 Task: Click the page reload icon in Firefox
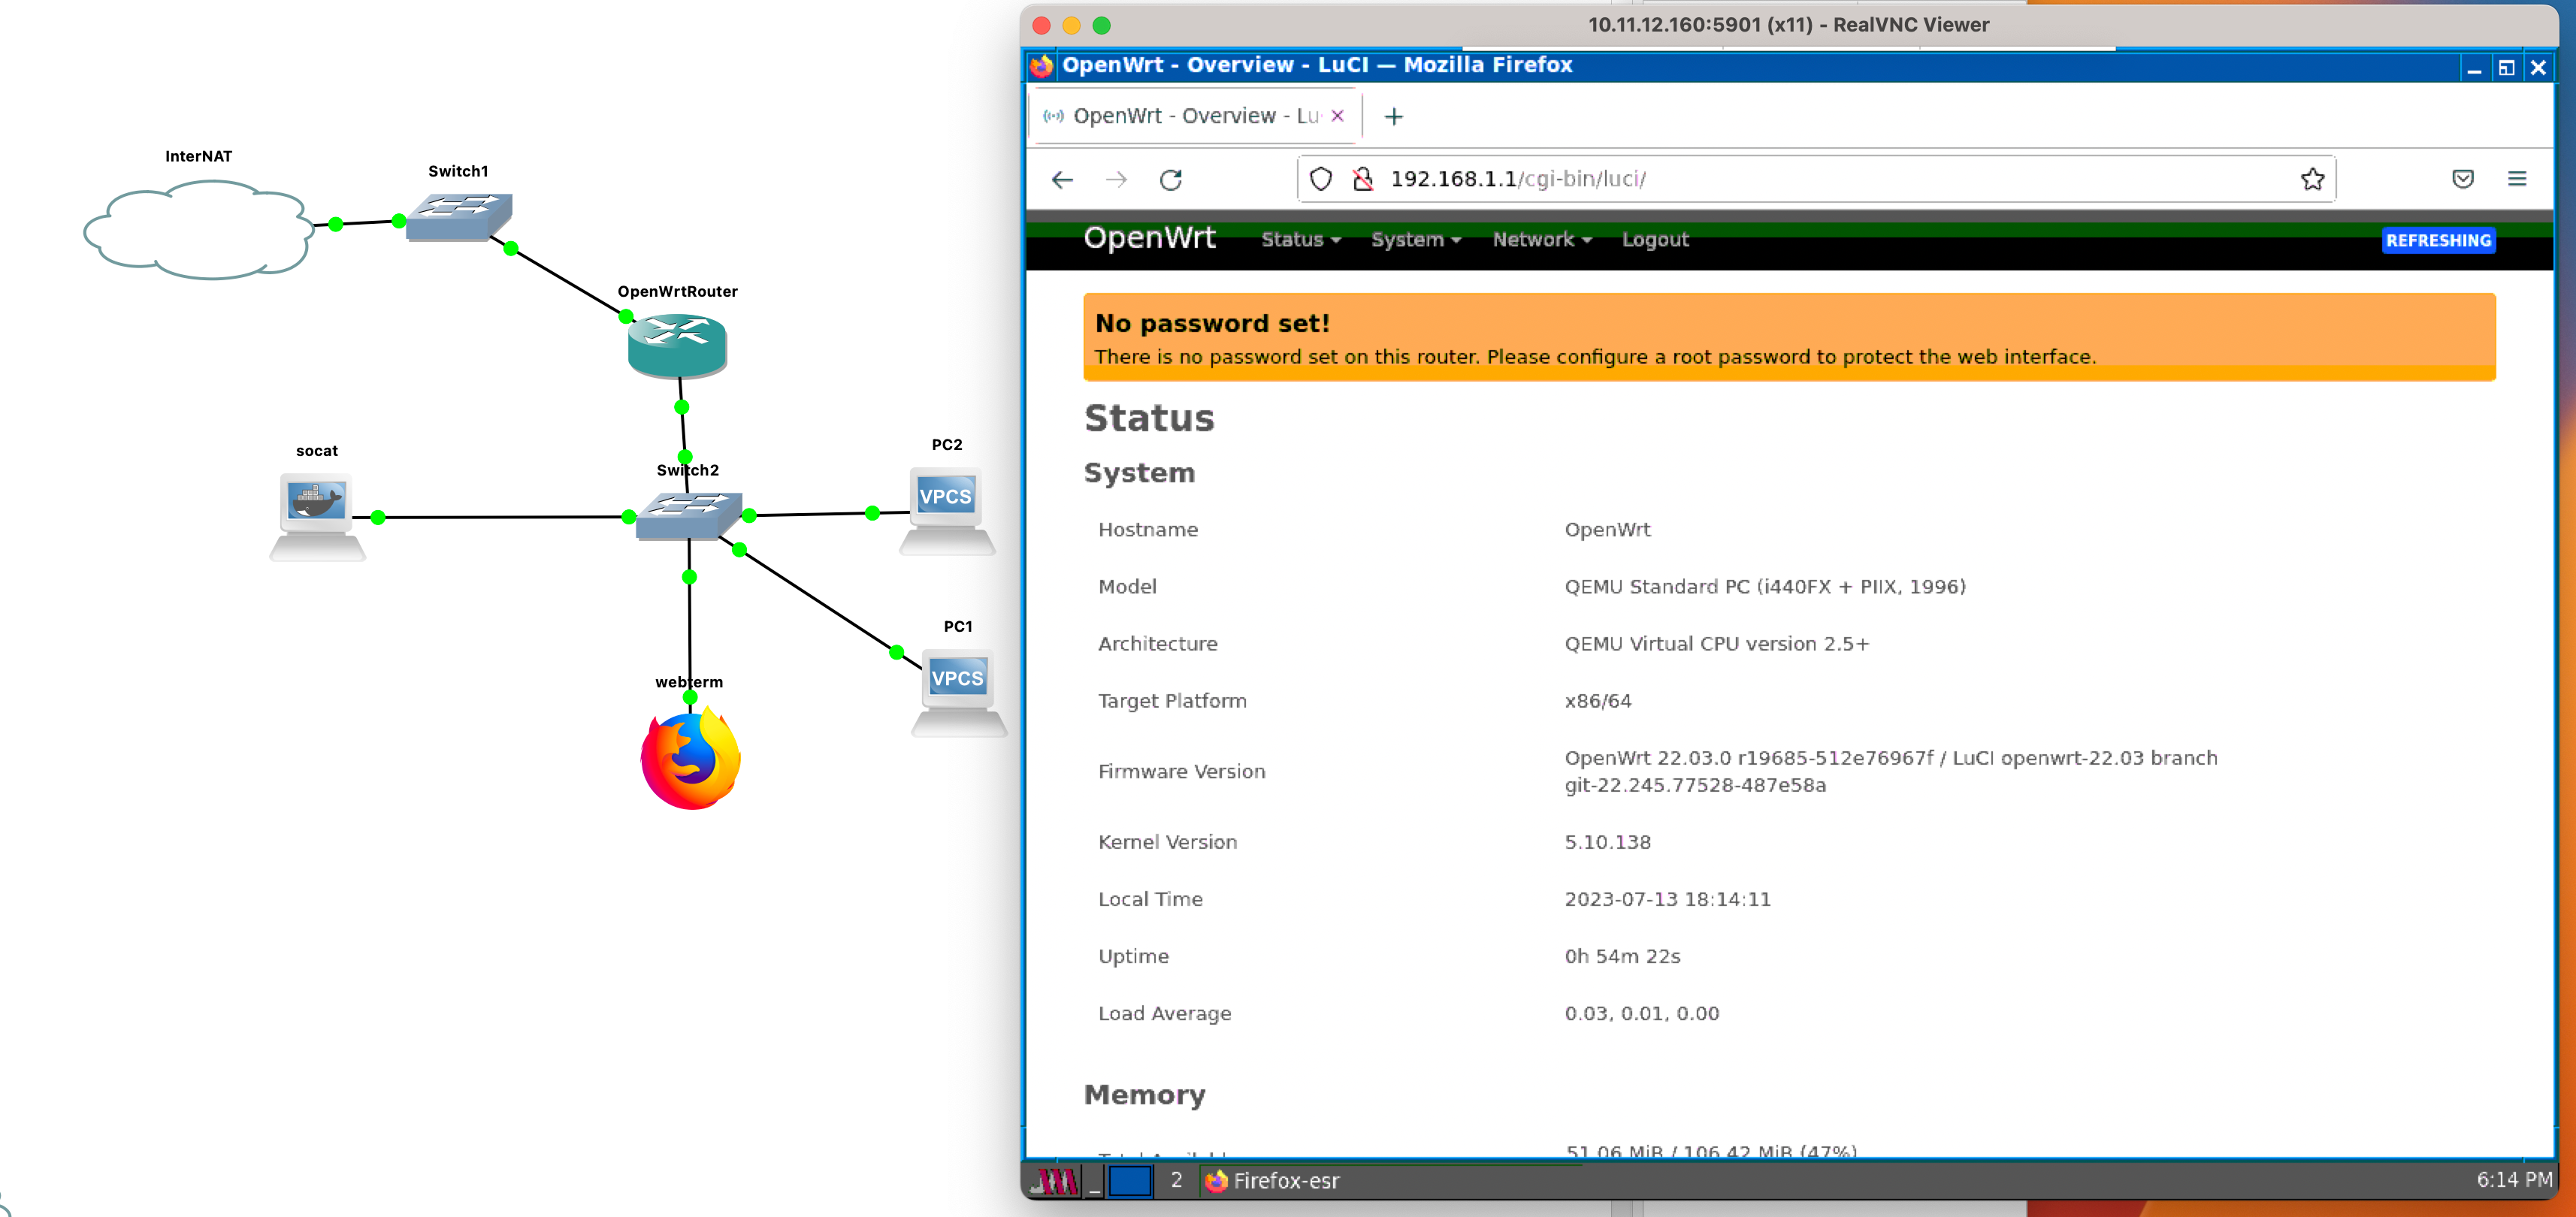(x=1172, y=180)
